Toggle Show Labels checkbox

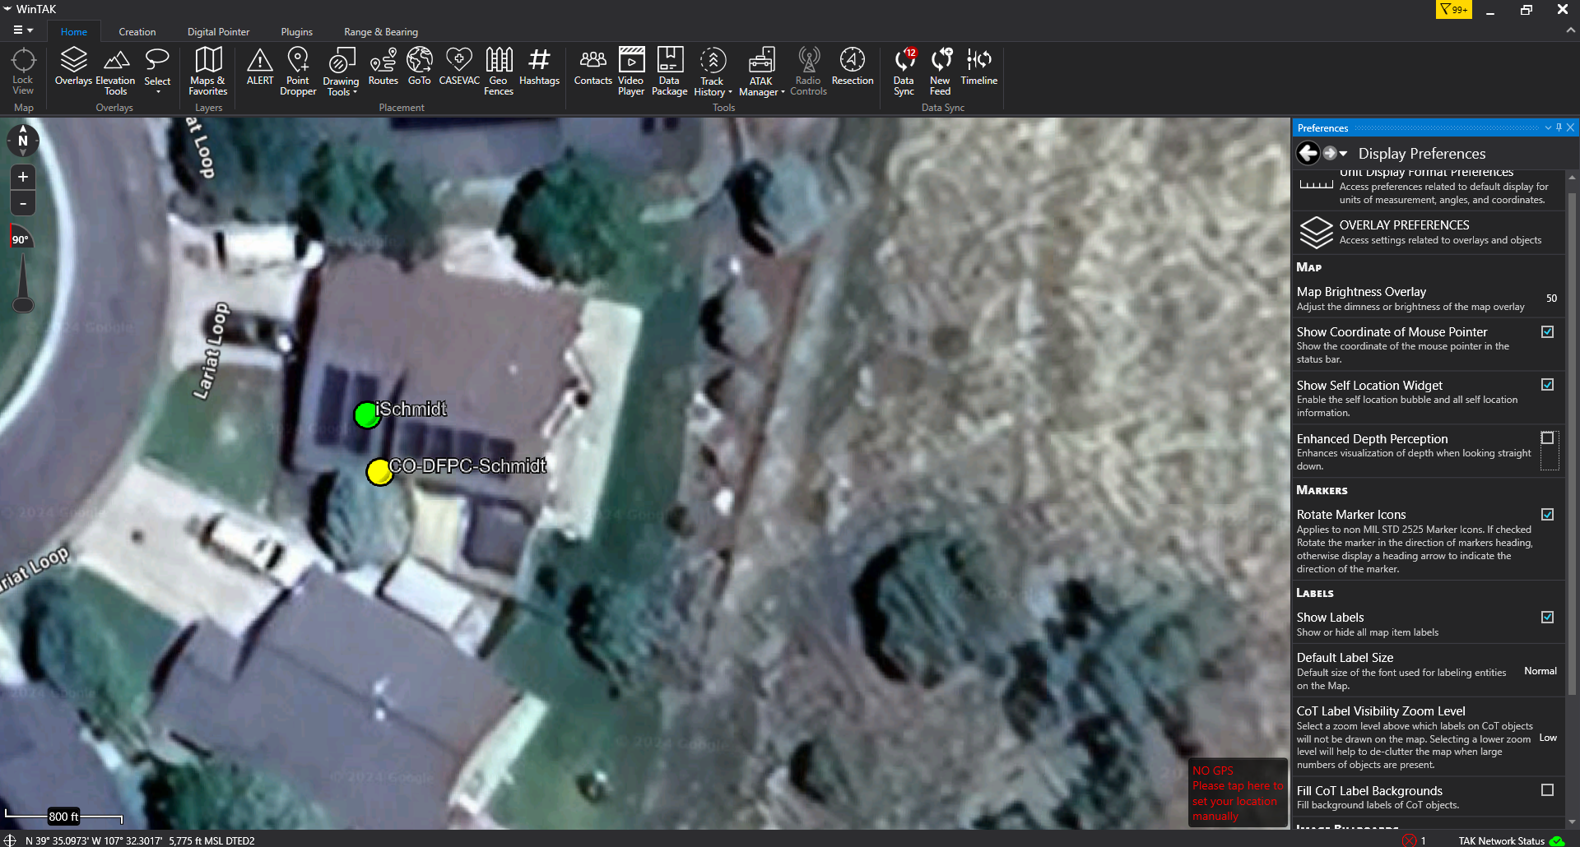coord(1547,618)
